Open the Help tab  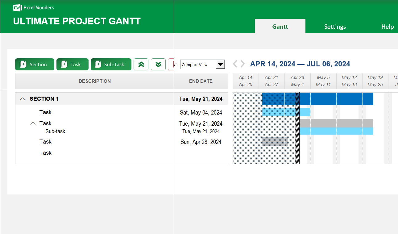388,27
